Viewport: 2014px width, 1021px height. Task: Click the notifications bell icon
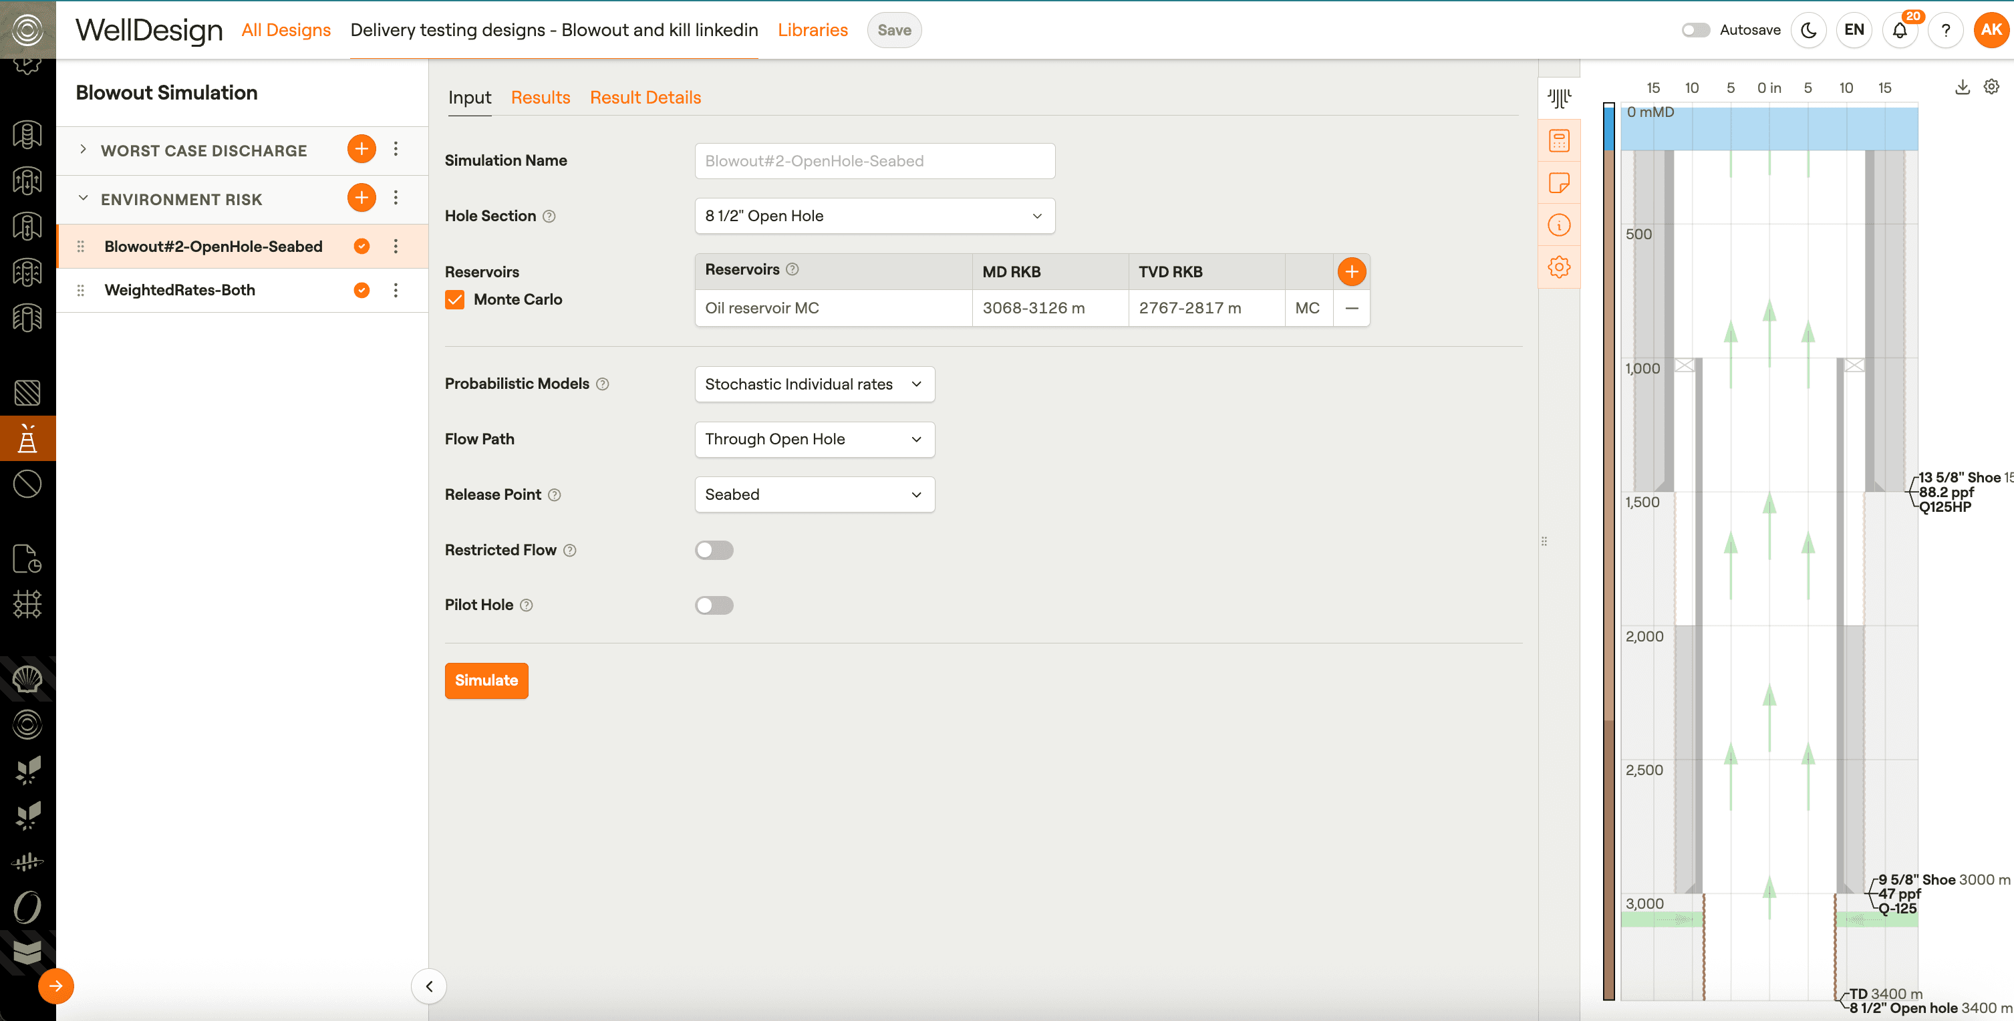click(x=1899, y=31)
